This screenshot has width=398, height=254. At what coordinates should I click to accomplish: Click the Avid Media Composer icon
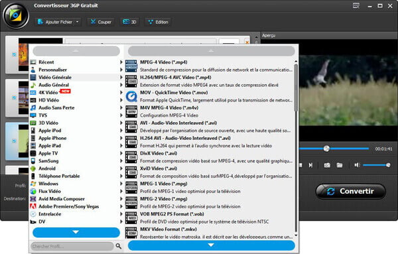[33, 199]
